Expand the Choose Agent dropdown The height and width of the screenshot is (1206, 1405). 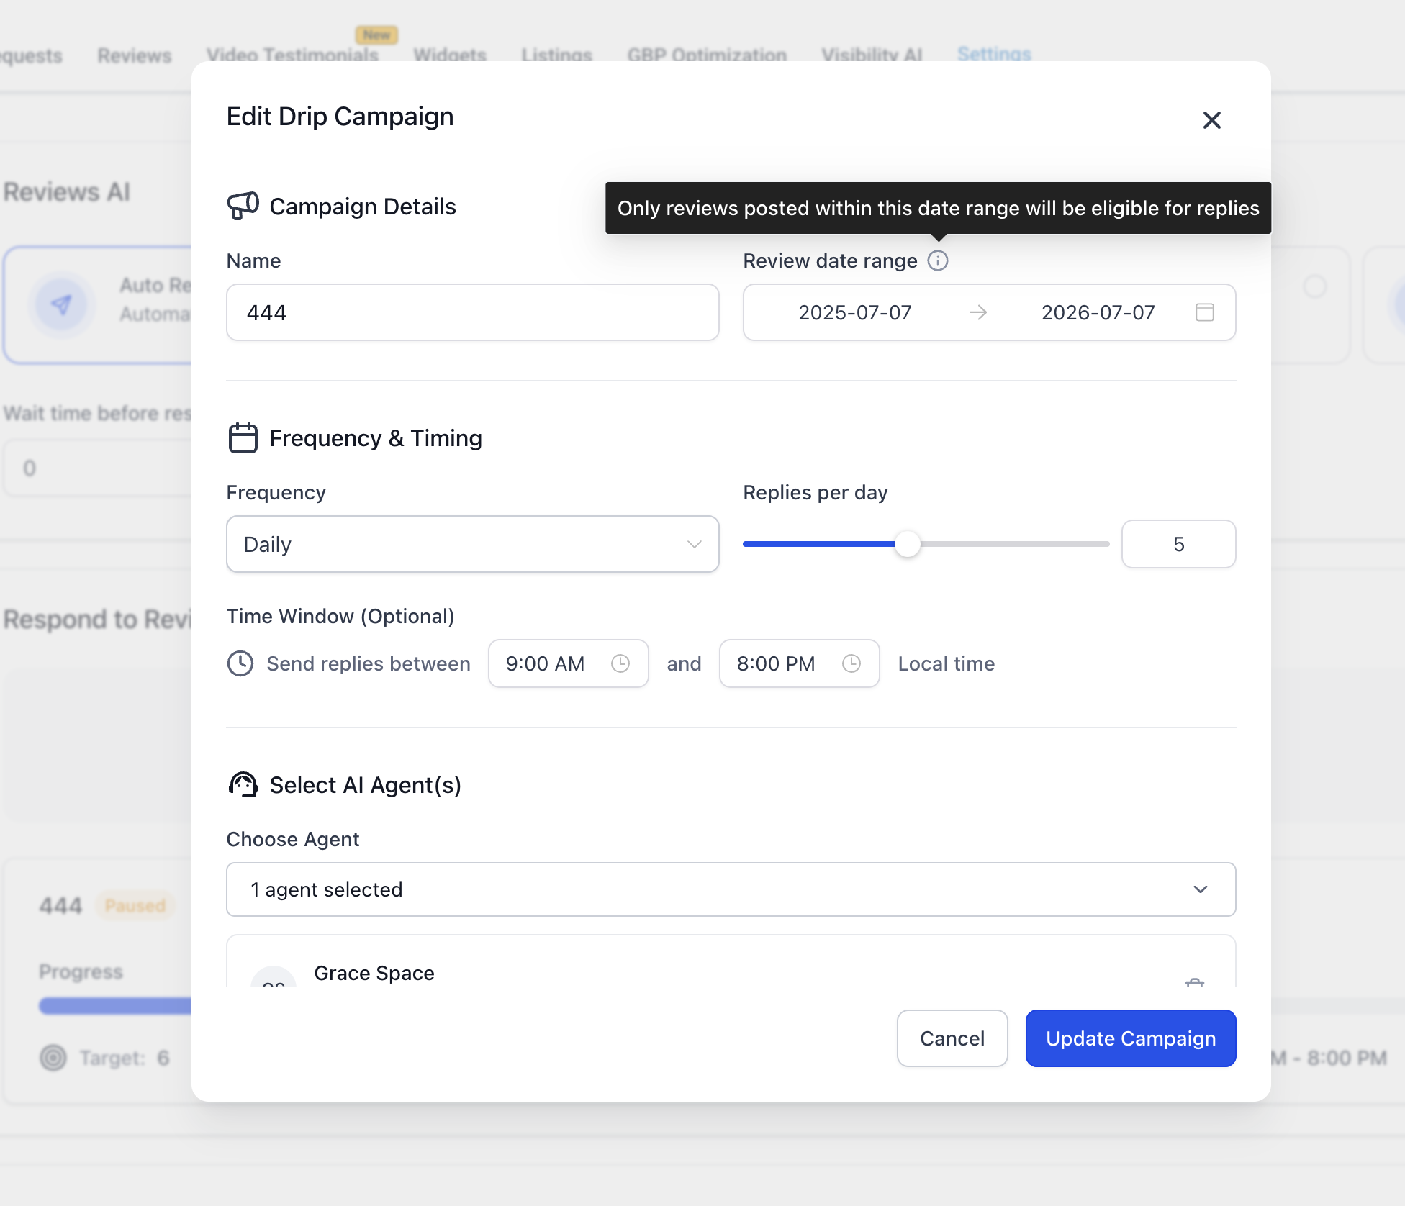tap(731, 889)
